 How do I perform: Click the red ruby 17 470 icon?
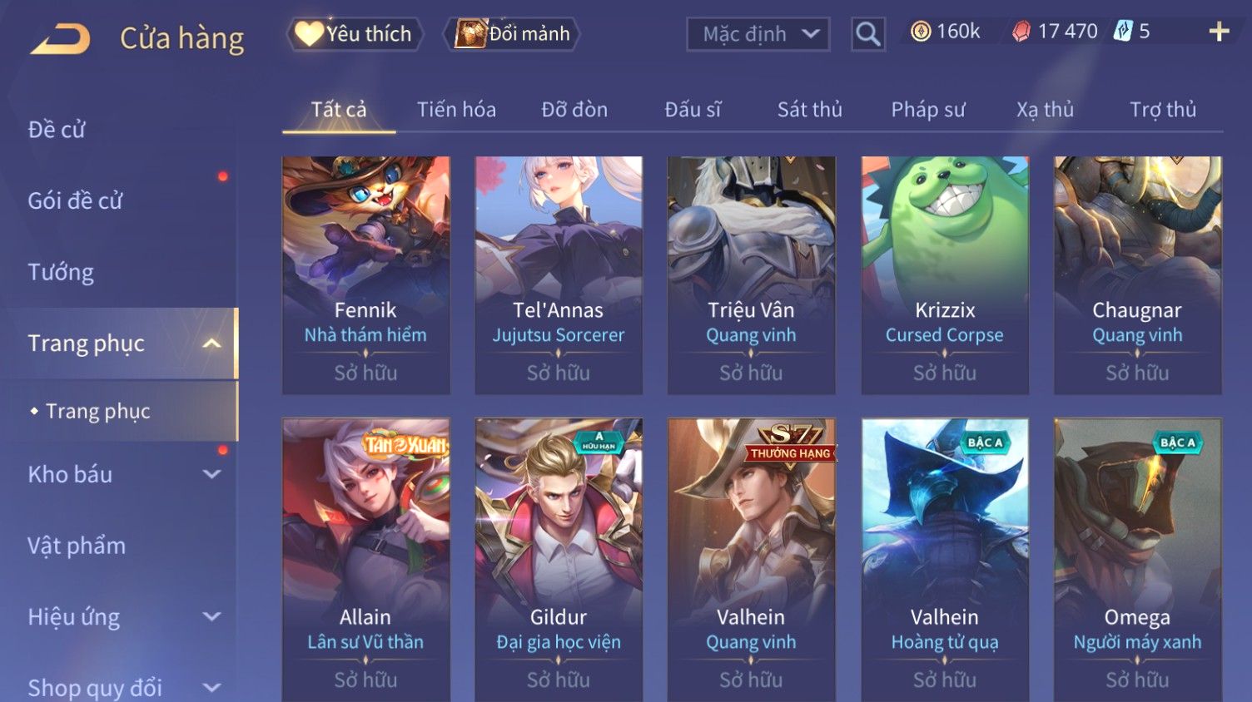[x=1021, y=32]
